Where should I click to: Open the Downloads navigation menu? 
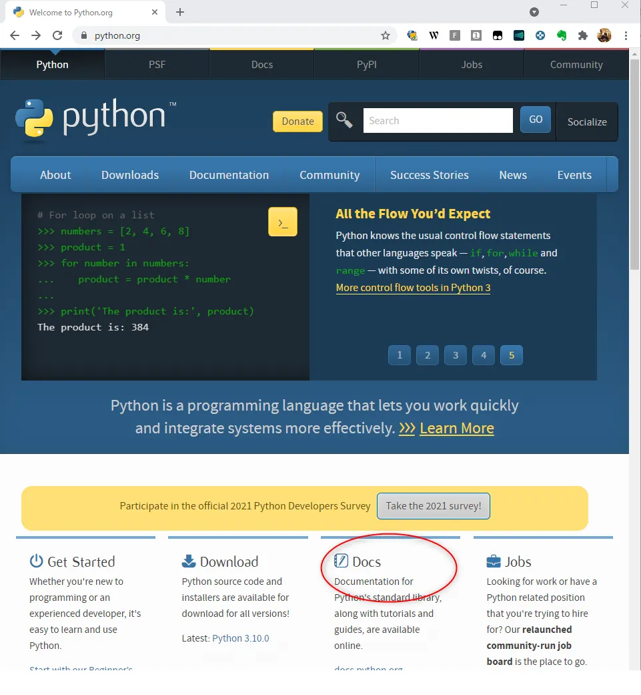130,175
